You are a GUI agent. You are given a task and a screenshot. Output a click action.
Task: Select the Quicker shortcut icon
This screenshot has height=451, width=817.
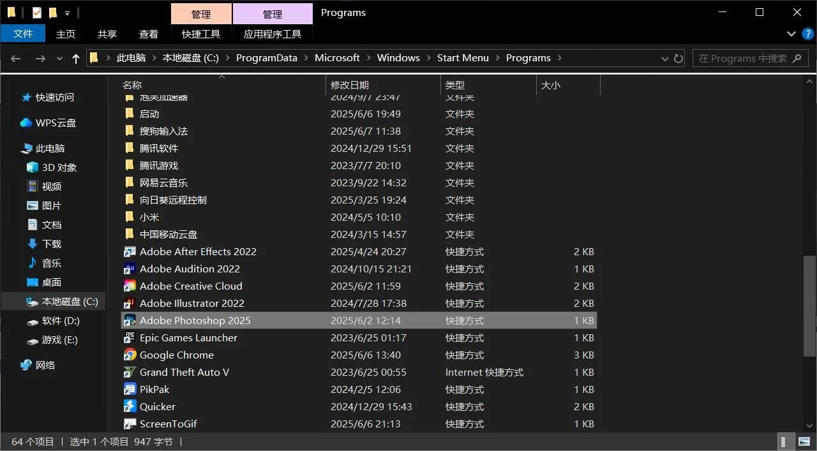(130, 407)
